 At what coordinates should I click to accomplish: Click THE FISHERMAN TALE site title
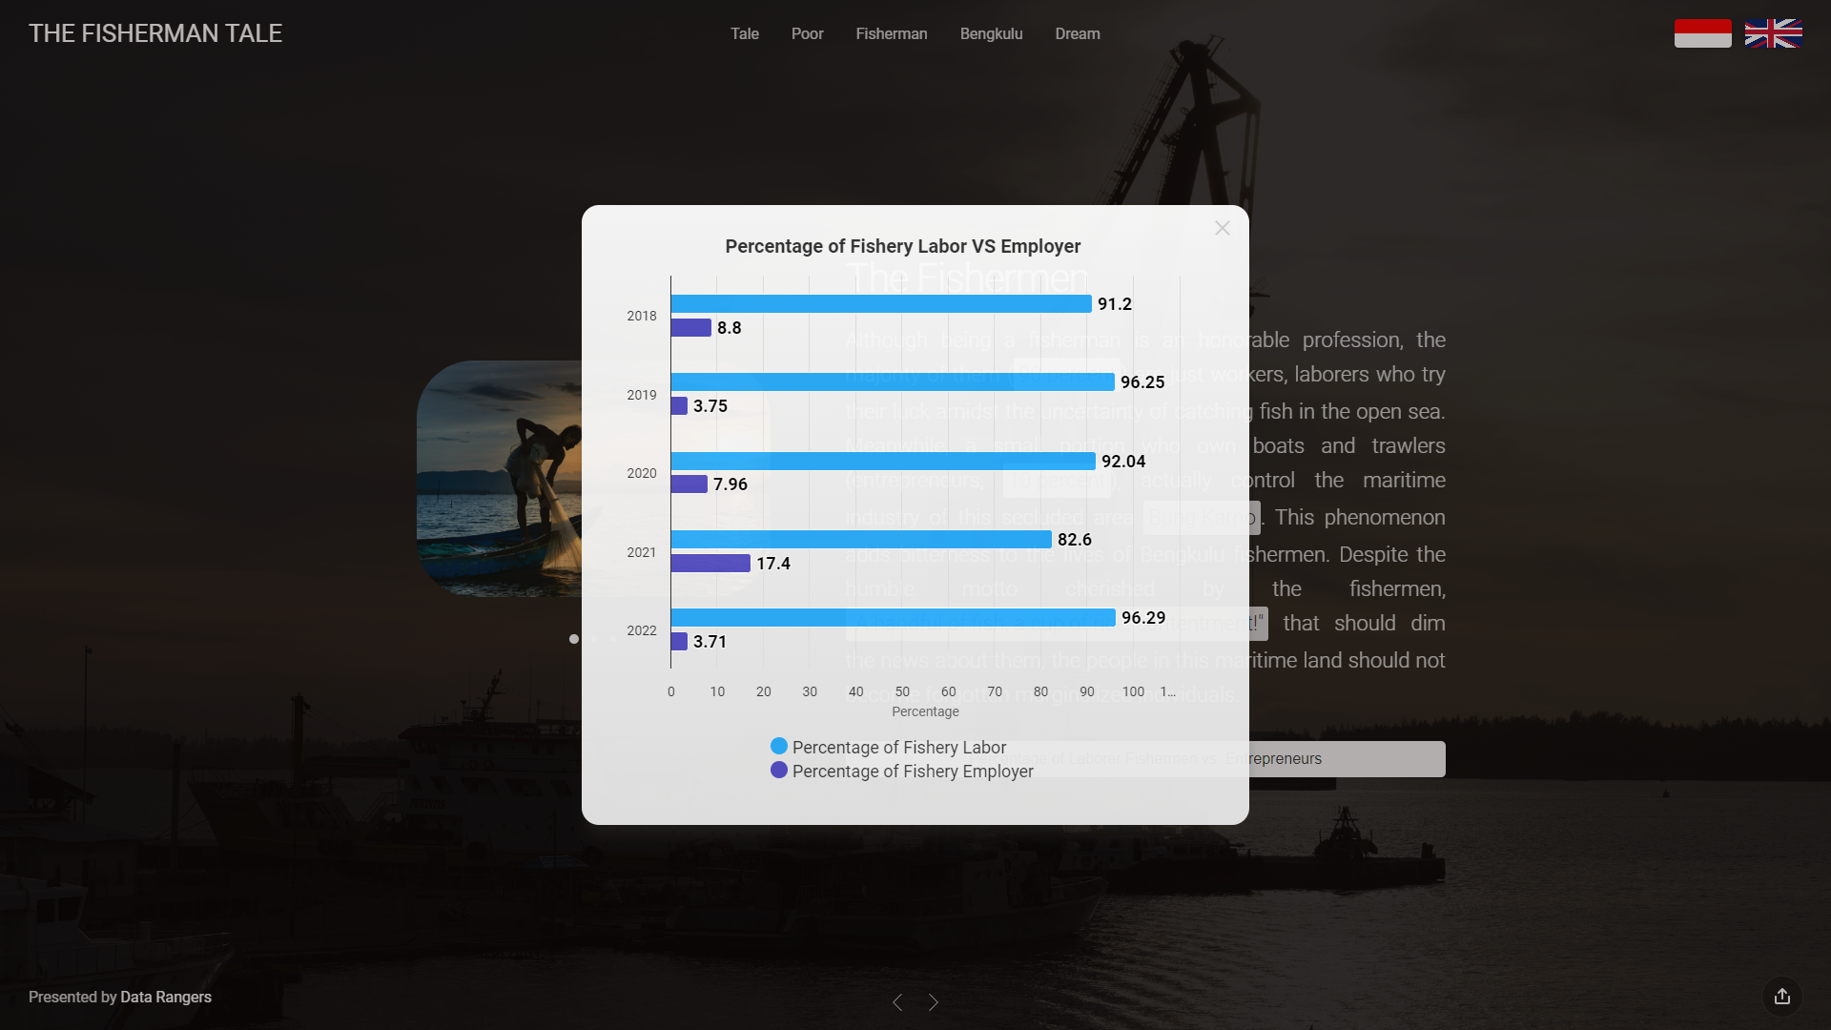tap(155, 33)
